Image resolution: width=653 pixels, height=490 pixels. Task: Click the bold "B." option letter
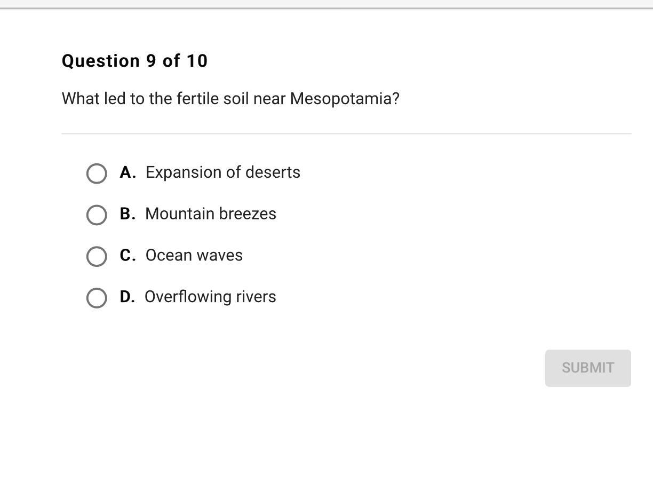128,214
